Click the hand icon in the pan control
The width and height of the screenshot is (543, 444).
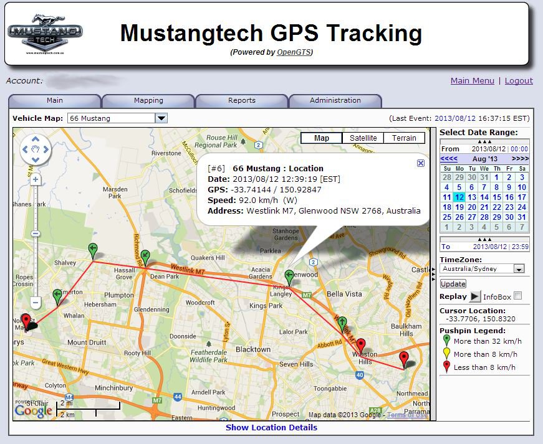click(36, 149)
